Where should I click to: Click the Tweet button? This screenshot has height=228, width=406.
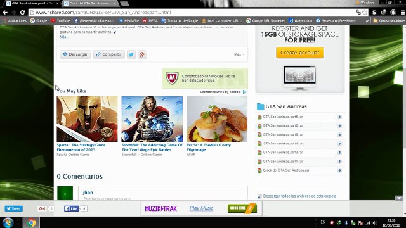13,208
